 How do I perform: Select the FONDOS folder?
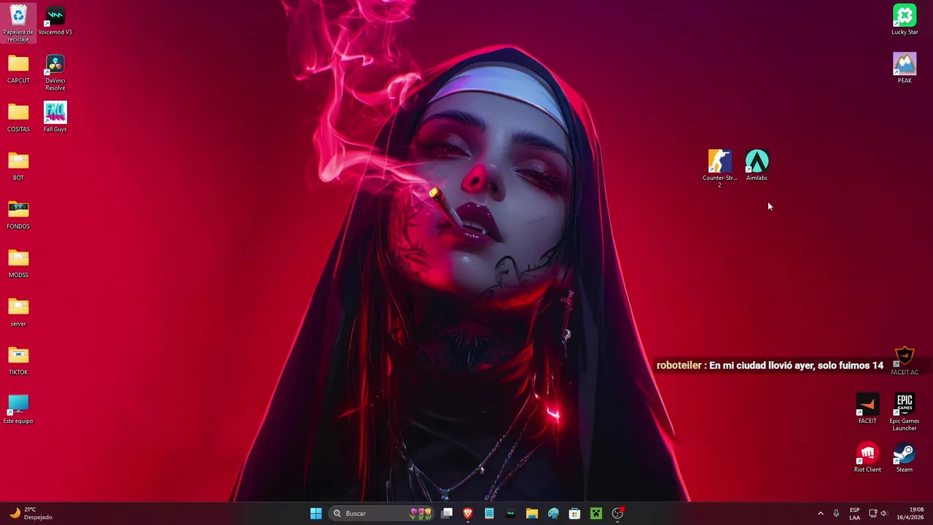coord(18,215)
